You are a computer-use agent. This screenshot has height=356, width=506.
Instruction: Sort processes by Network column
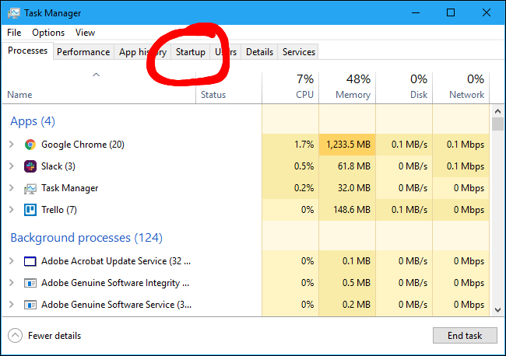[x=461, y=87]
